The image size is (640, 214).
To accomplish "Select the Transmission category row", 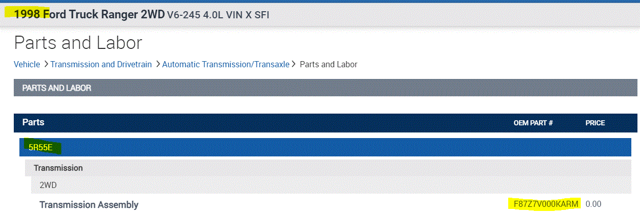I will (x=58, y=168).
